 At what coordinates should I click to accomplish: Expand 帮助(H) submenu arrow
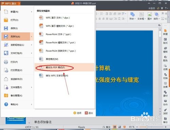32,104
